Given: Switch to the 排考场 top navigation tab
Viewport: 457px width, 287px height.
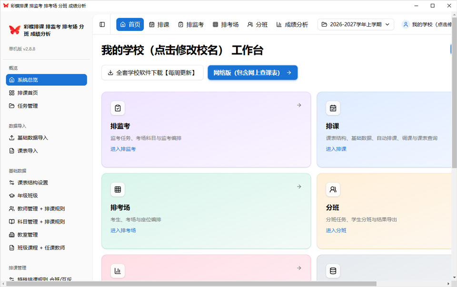Looking at the screenshot, I should [226, 24].
